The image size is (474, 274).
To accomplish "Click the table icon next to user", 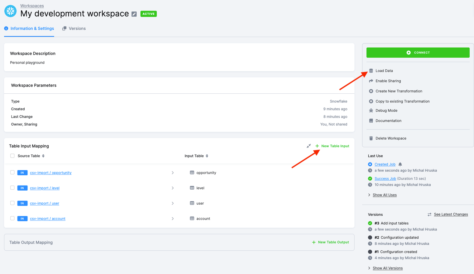I will (x=192, y=203).
